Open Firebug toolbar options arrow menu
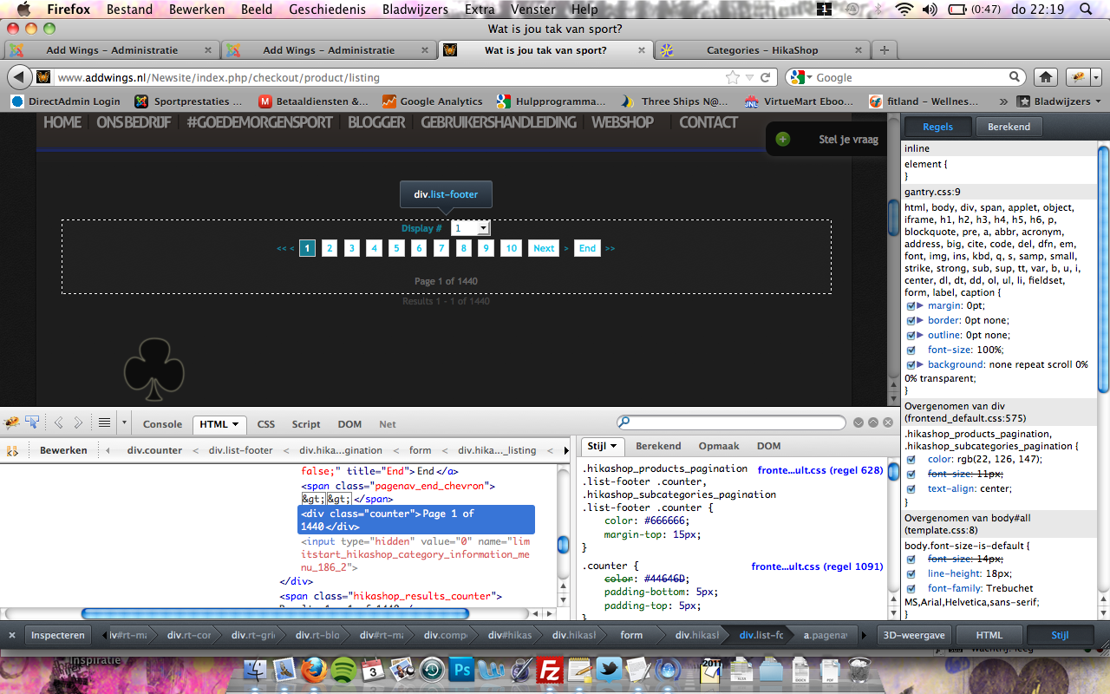The height and width of the screenshot is (694, 1110). tap(124, 423)
